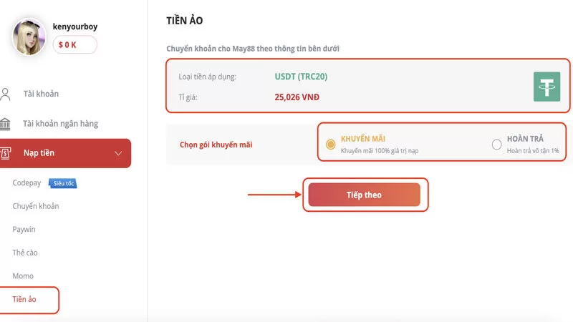Click the deposit wallet icon
Screen dimensions: 573x322
(6, 152)
